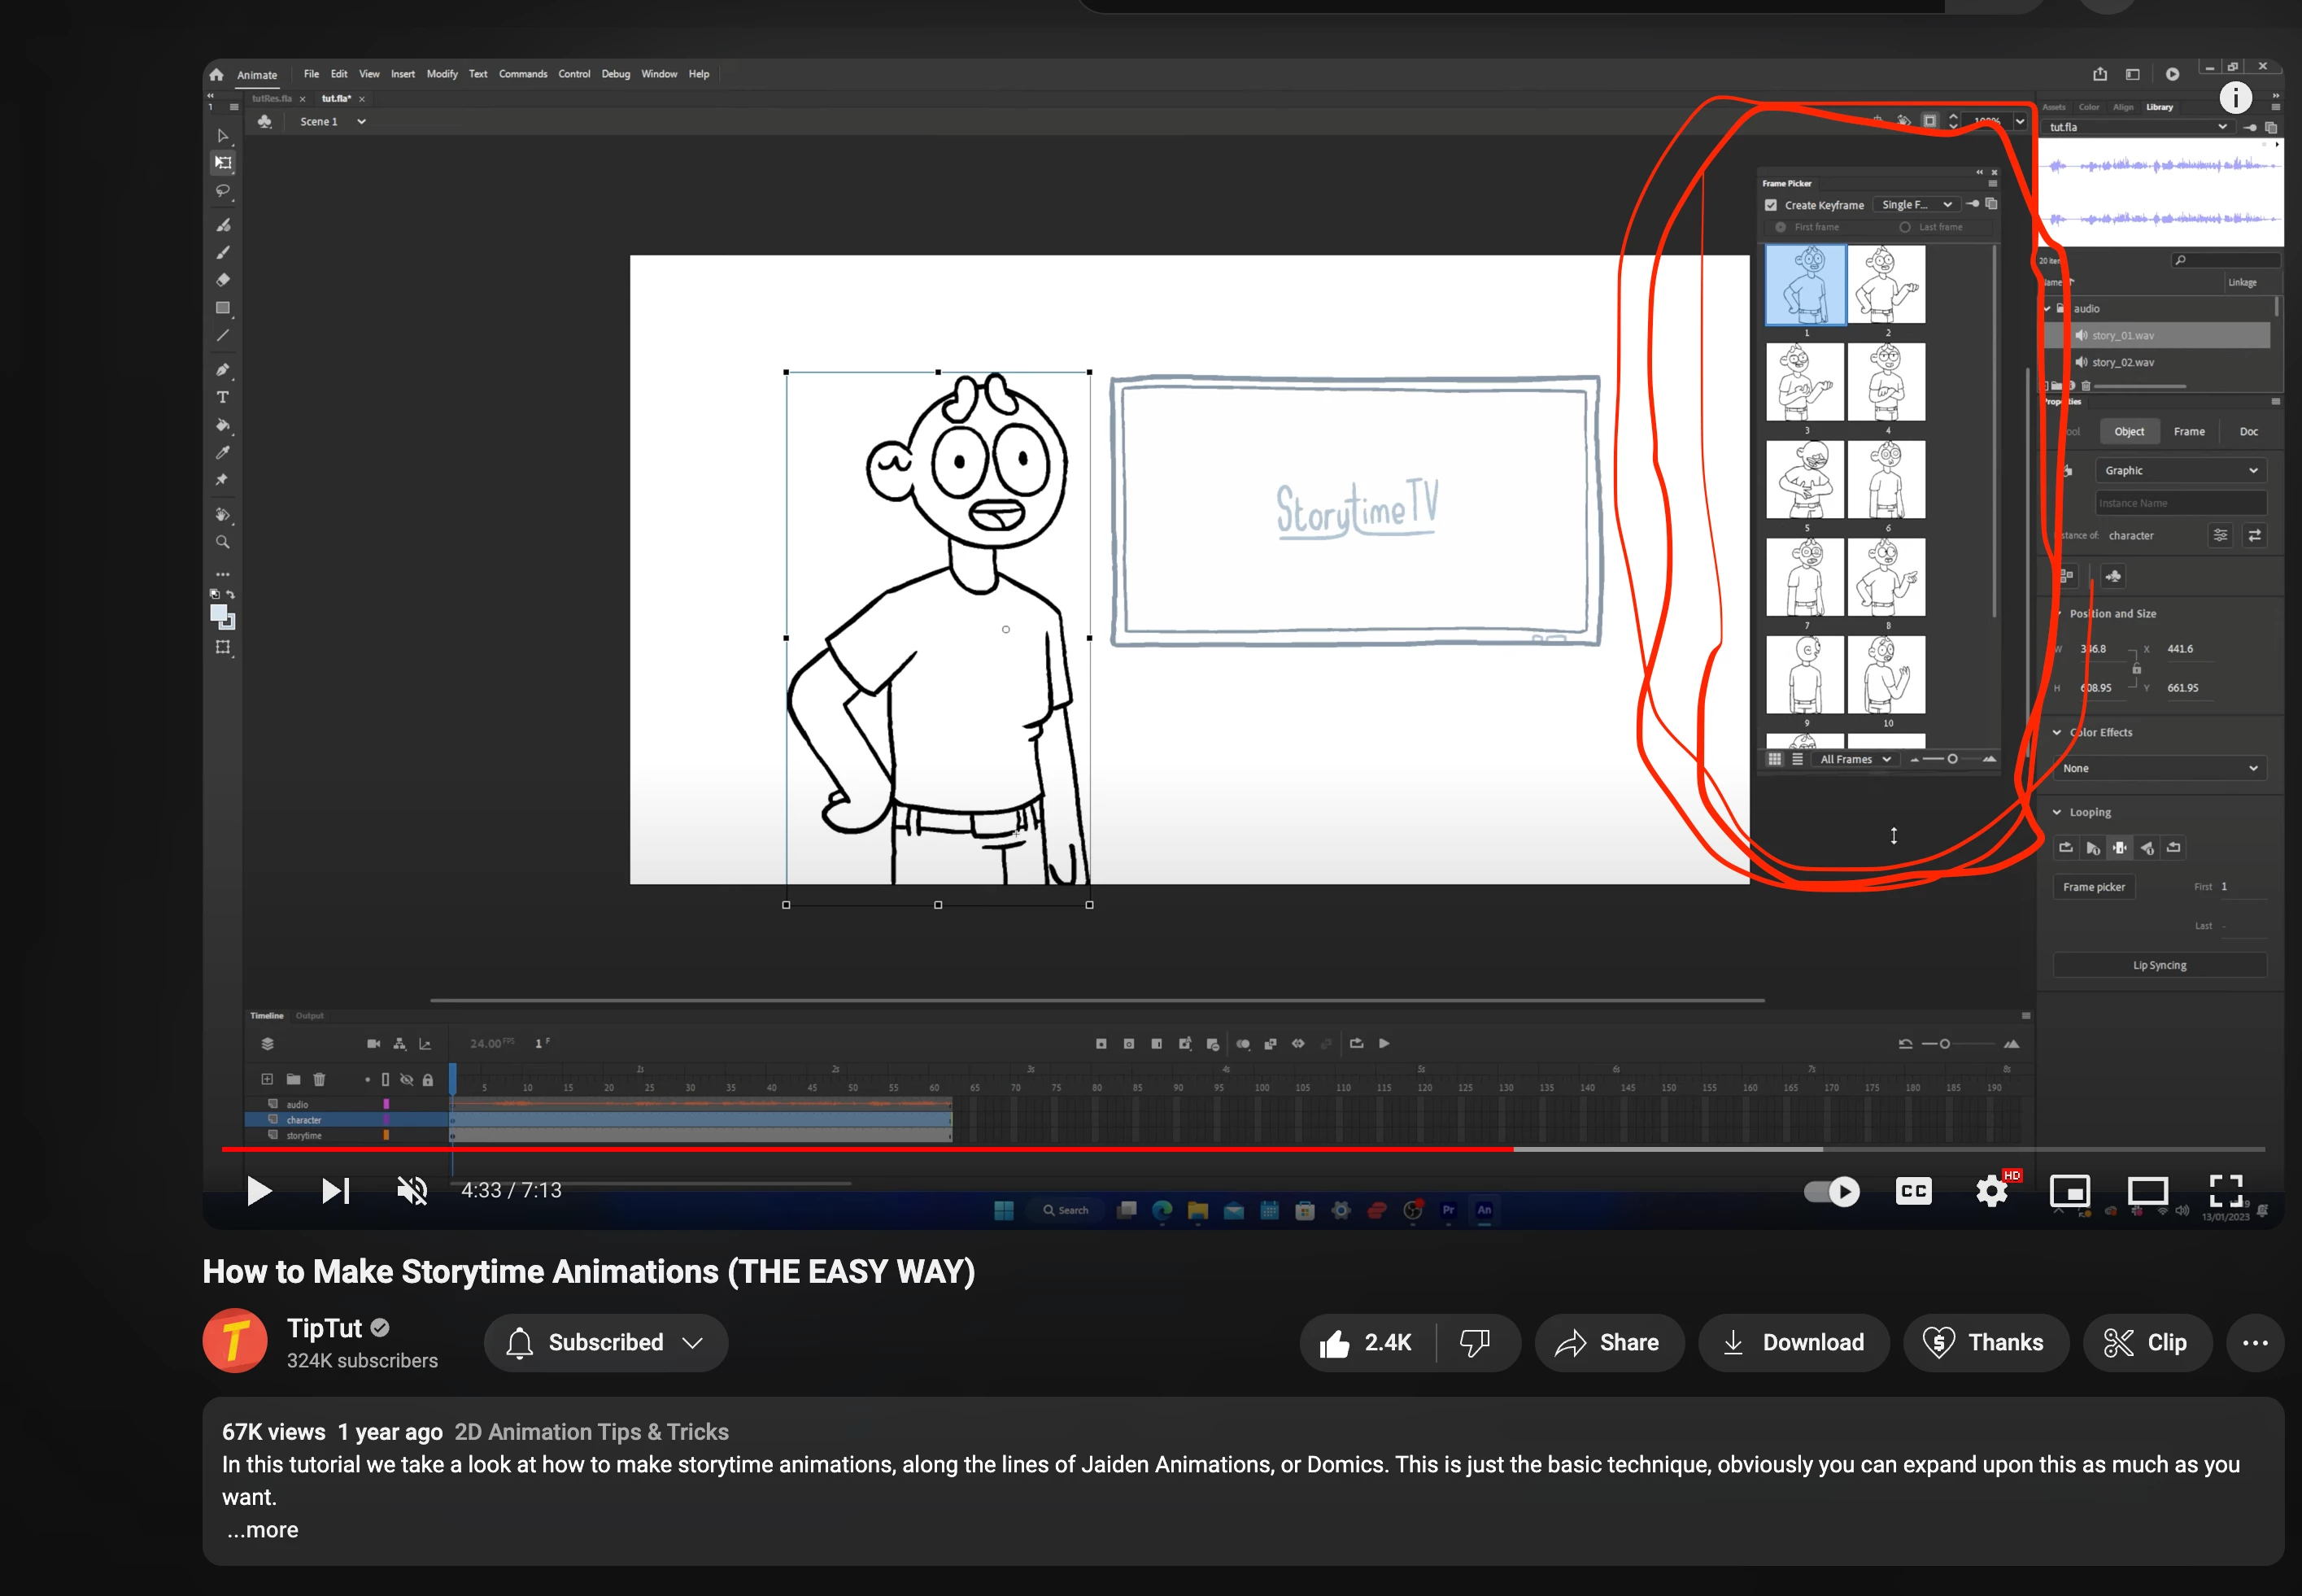Click the dislike thumbs-down icon
This screenshot has height=1596, width=2302.
pos(1475,1343)
